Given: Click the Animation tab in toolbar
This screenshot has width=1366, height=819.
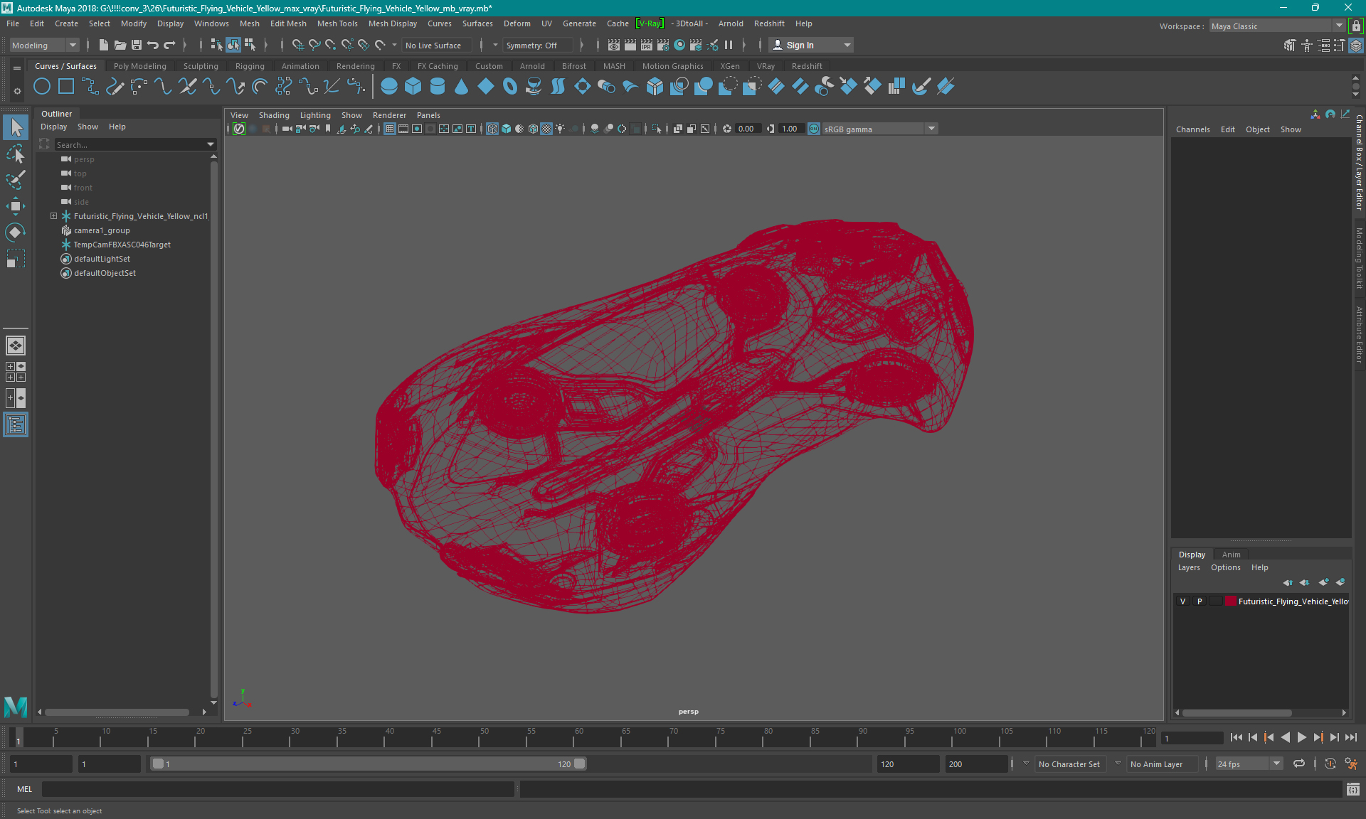Looking at the screenshot, I should tap(300, 65).
